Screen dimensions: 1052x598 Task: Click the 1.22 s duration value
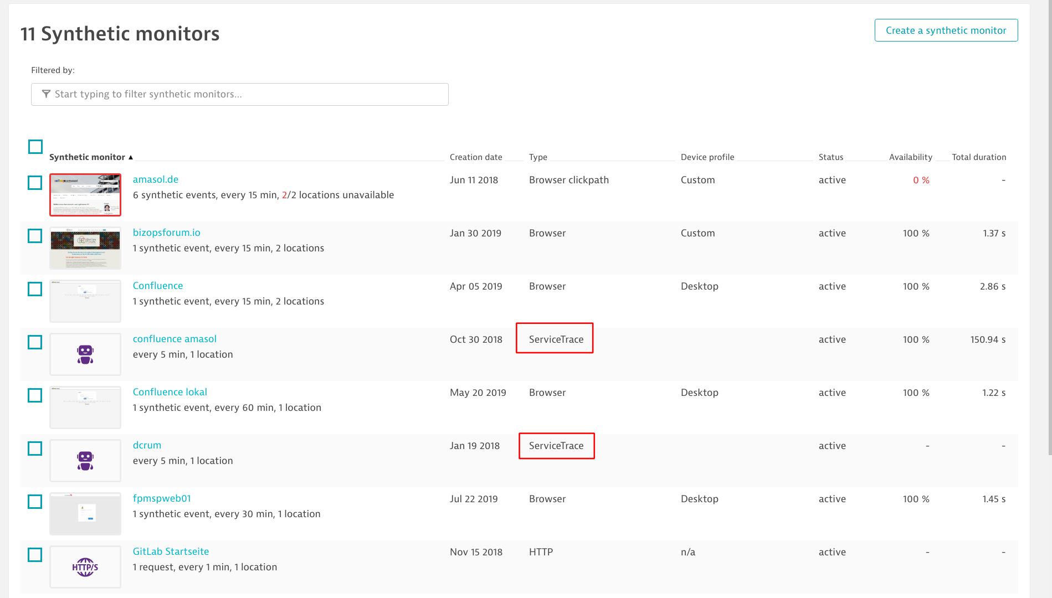[x=994, y=393]
